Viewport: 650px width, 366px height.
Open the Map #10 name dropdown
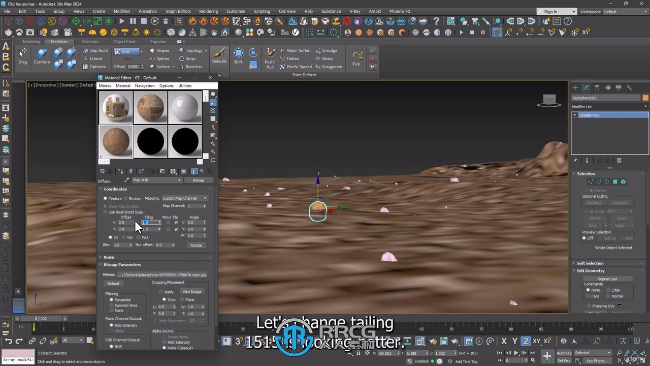click(x=156, y=180)
